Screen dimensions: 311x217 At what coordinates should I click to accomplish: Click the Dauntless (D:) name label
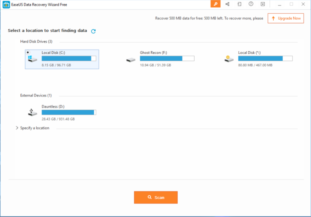(53, 106)
